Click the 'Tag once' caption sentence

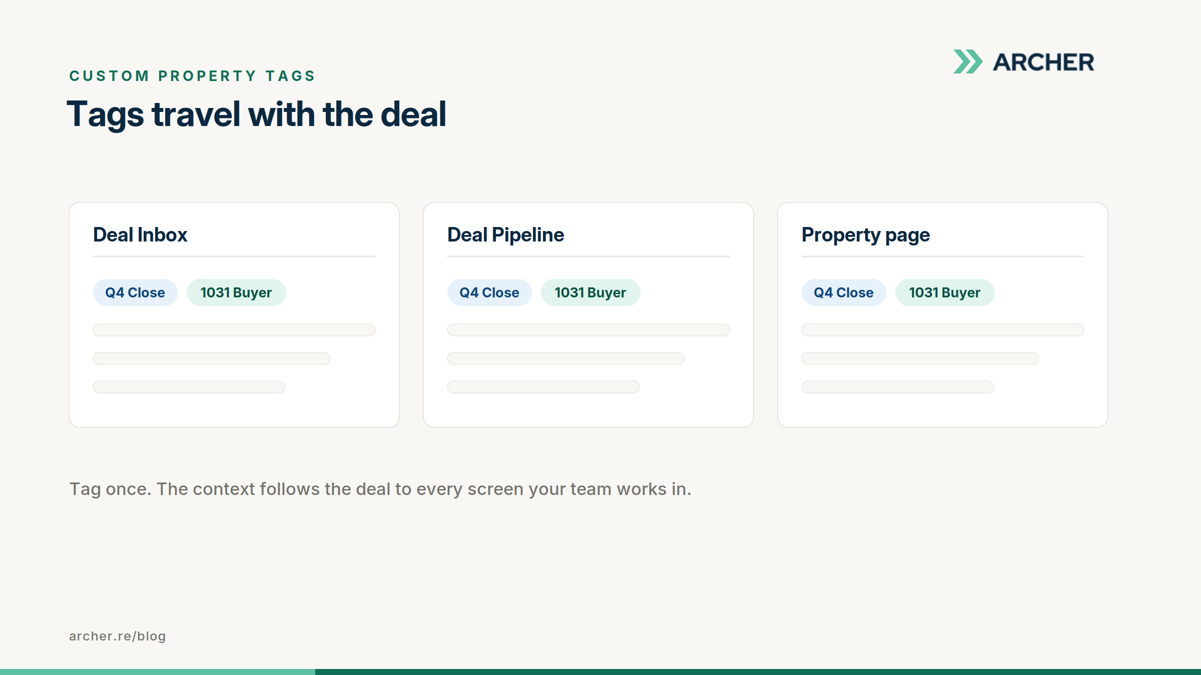(x=380, y=489)
